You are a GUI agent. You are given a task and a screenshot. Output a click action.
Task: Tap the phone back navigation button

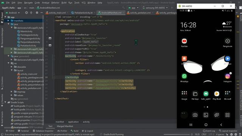[221, 125]
